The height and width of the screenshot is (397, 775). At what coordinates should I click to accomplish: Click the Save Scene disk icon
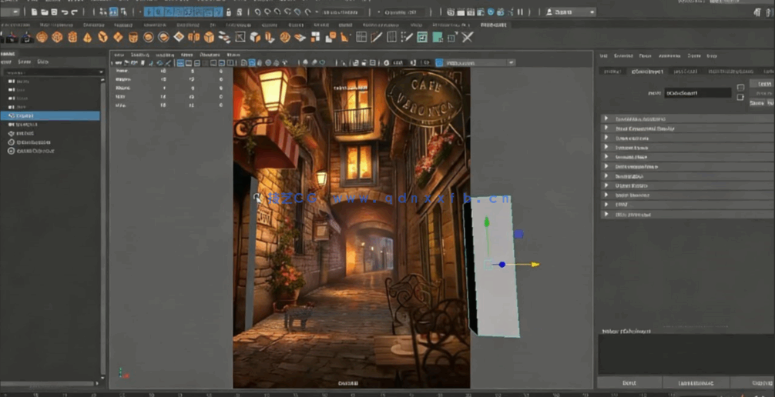pos(55,12)
